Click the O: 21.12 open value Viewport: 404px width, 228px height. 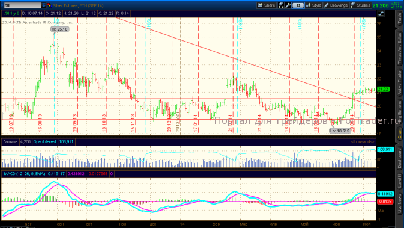pyautogui.click(x=53, y=13)
